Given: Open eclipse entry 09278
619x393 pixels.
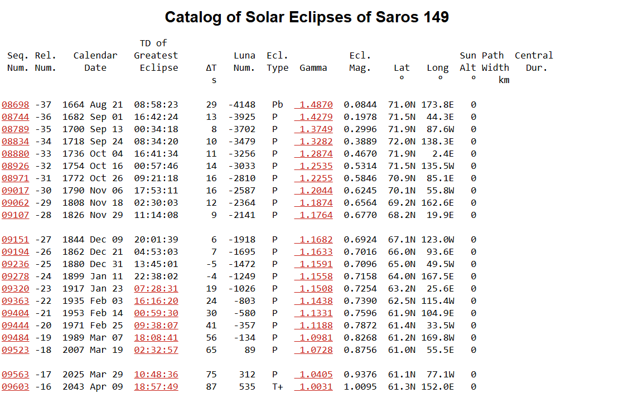Looking at the screenshot, I should click(x=16, y=276).
